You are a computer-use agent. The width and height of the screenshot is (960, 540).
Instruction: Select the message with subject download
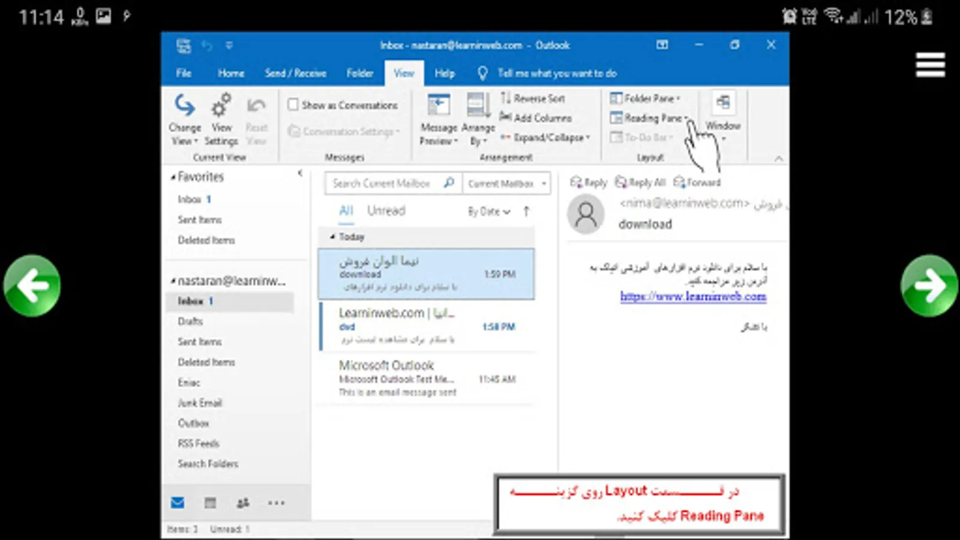tap(426, 274)
